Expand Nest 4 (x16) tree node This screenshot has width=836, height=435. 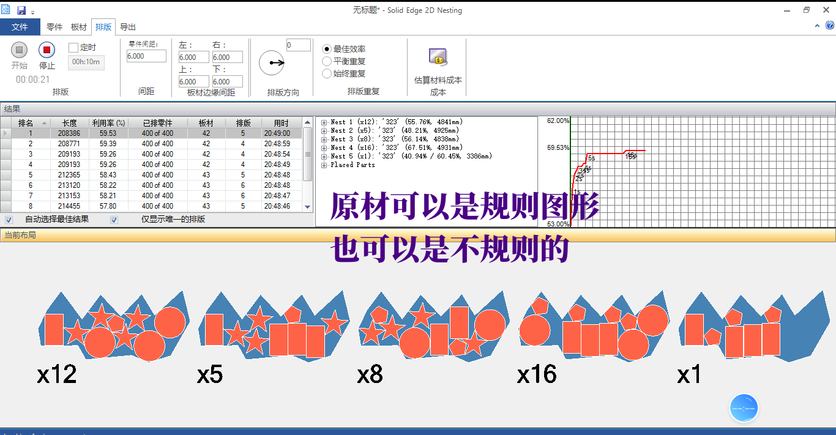pos(324,148)
